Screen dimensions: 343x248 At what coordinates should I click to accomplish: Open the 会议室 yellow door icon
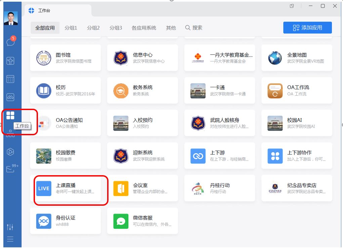coord(121,188)
